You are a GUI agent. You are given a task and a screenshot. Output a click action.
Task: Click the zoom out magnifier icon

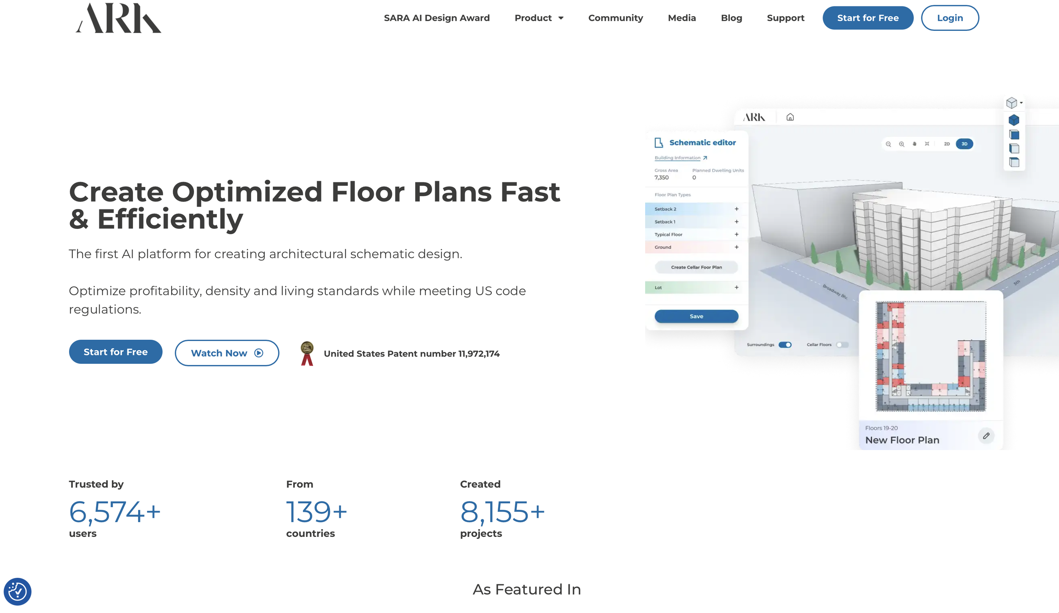click(x=888, y=144)
